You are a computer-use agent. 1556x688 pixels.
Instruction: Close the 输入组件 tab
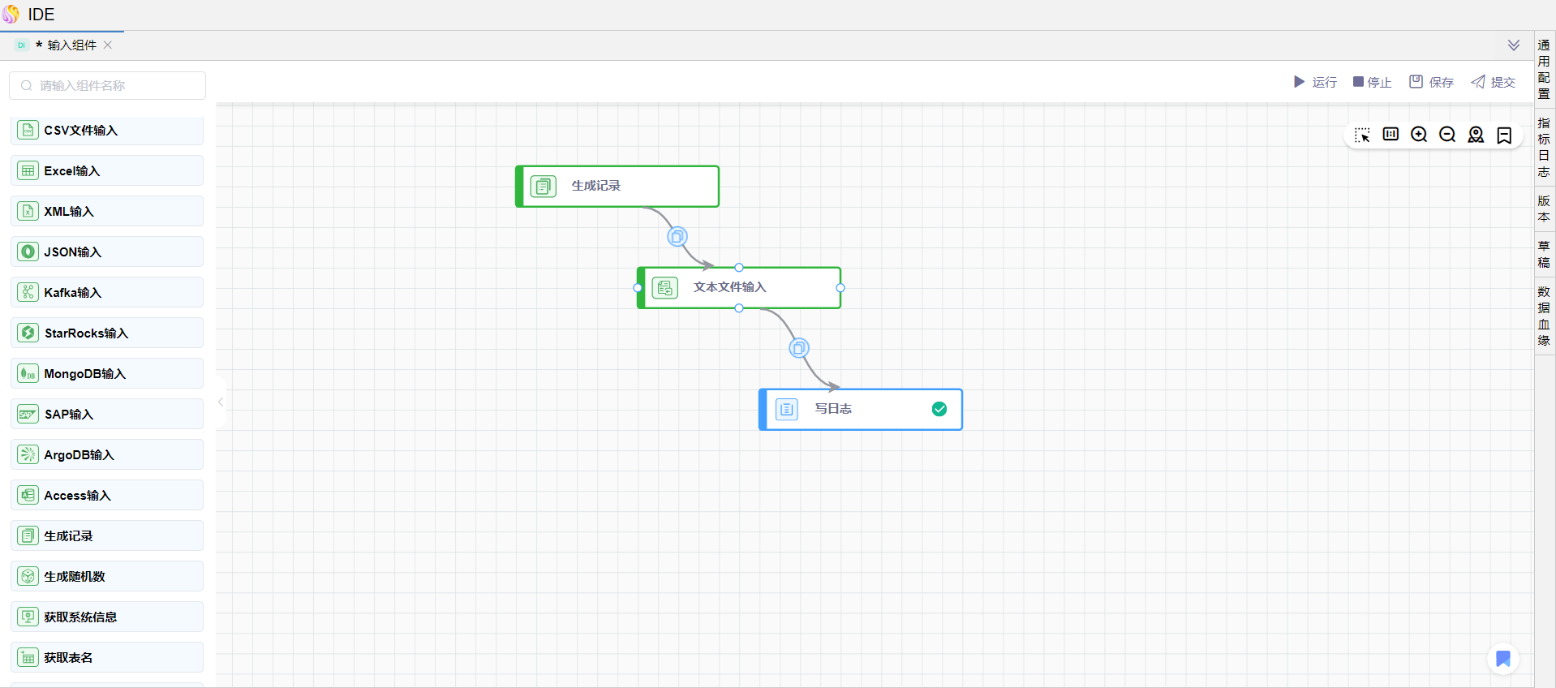click(108, 45)
